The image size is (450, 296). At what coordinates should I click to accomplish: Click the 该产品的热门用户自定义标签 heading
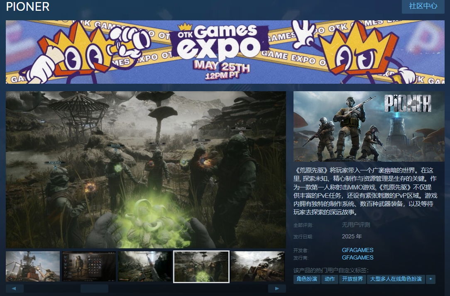[x=331, y=270]
